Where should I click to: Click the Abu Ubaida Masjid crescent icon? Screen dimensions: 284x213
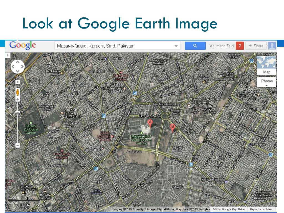[62, 73]
